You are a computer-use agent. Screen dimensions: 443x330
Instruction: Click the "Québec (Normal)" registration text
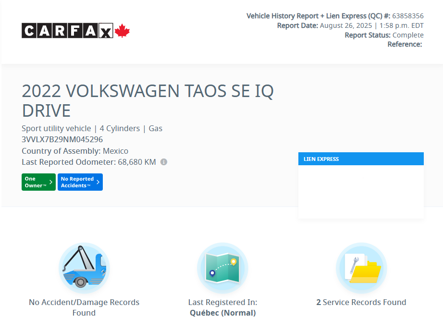(x=222, y=313)
